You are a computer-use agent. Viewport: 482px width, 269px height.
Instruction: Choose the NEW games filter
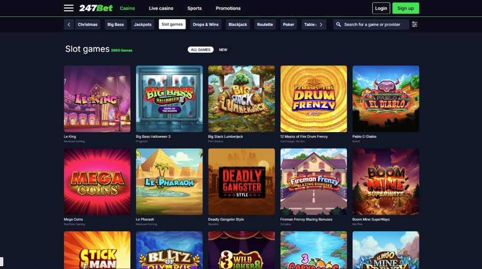pos(223,50)
